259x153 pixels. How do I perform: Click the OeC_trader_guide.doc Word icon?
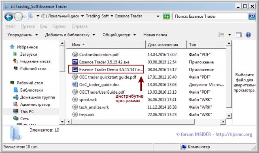point(75,84)
